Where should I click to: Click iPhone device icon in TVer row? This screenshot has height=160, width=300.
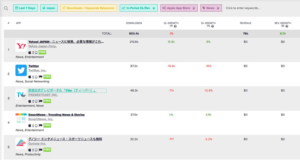click(33, 101)
